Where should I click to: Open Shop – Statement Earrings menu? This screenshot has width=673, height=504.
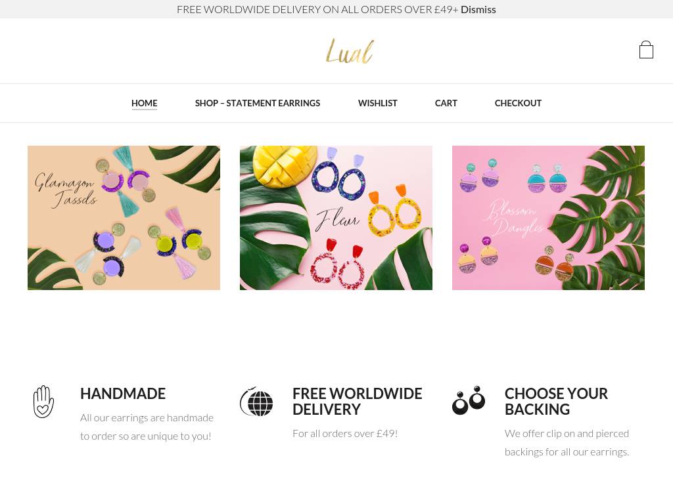pyautogui.click(x=258, y=103)
